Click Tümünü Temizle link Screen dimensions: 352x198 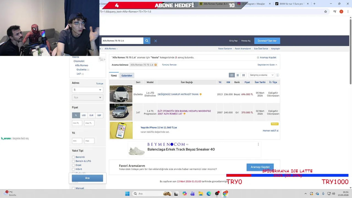[169, 65]
